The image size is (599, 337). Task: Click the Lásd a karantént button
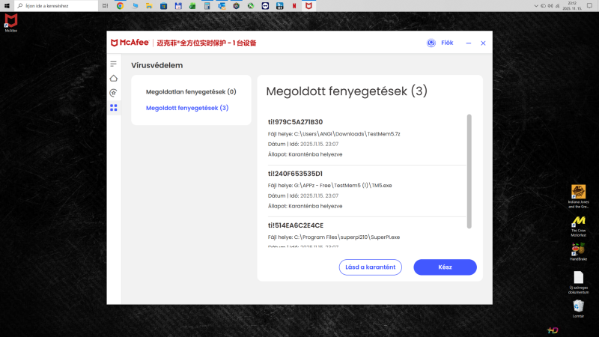point(370,267)
